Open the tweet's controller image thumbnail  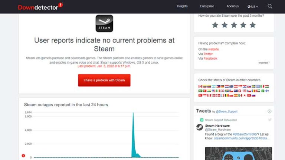238,153
